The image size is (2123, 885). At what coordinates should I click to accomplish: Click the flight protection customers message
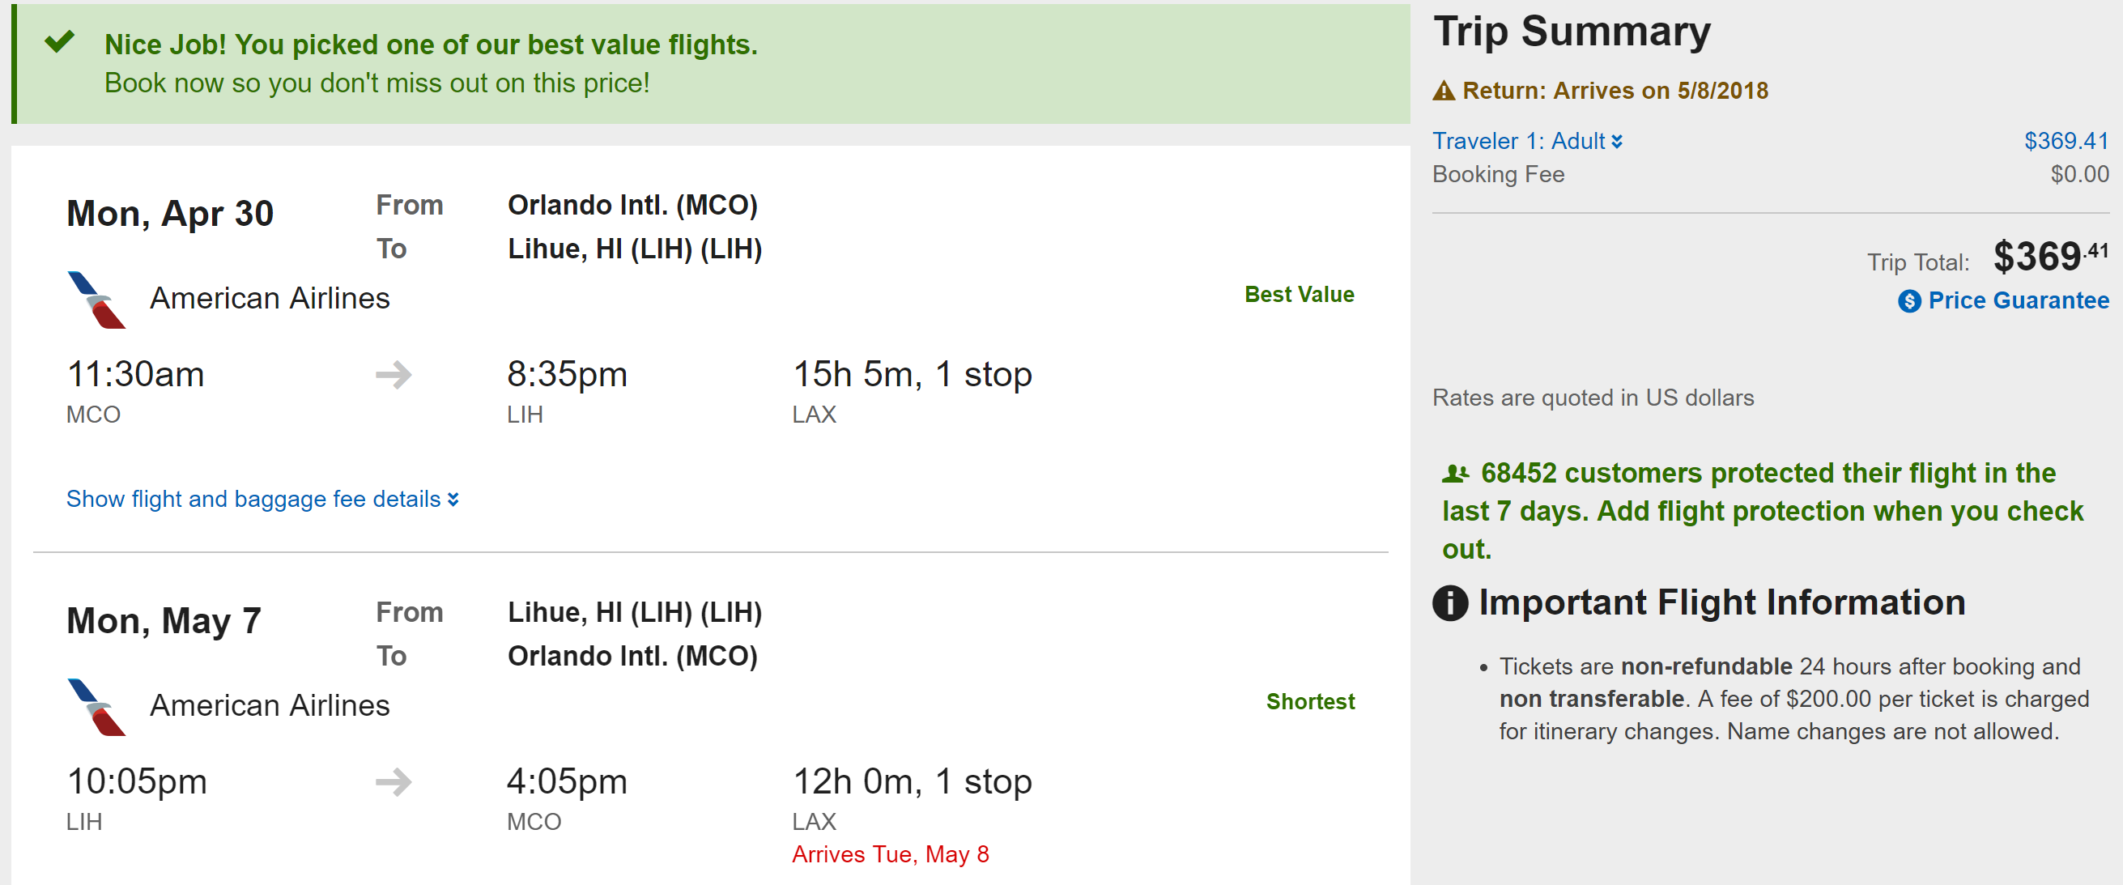1762,512
